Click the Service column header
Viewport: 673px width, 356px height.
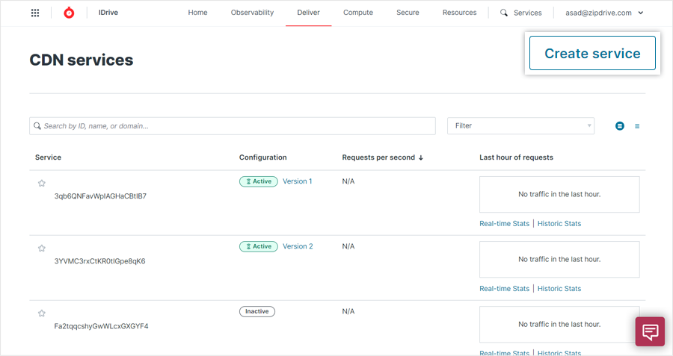click(x=48, y=157)
